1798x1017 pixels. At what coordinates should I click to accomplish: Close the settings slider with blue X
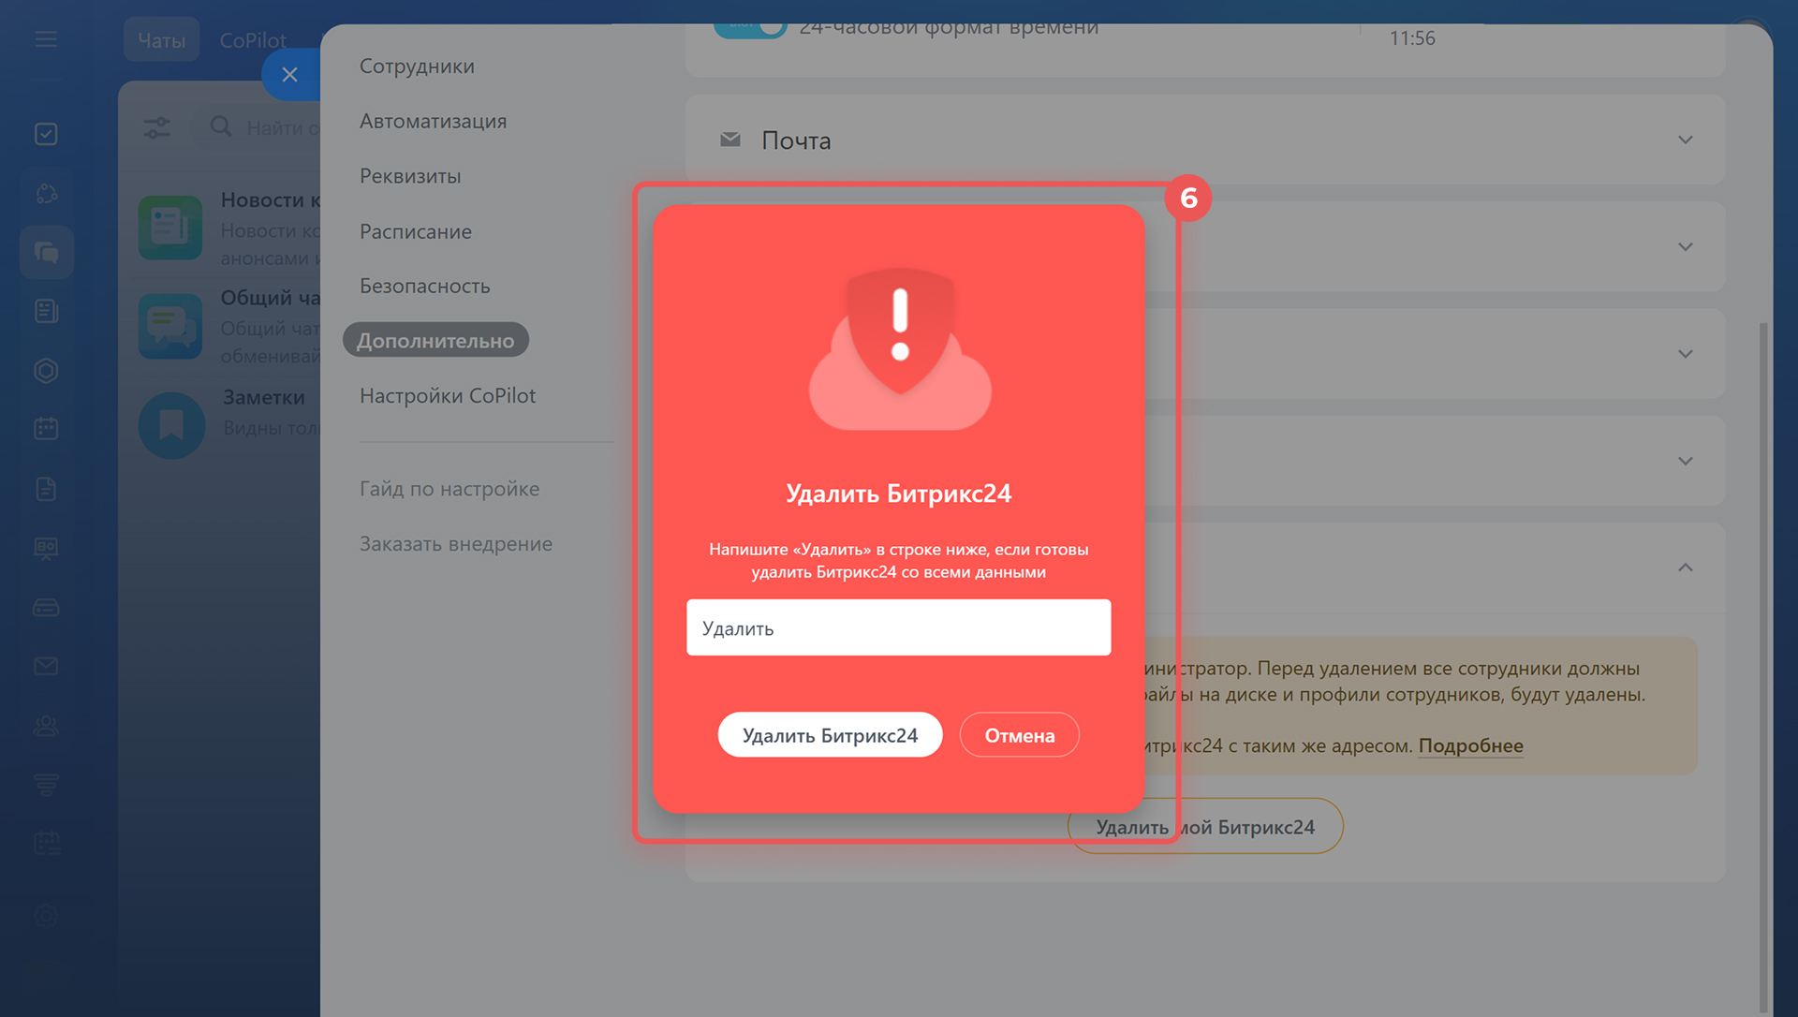[290, 75]
